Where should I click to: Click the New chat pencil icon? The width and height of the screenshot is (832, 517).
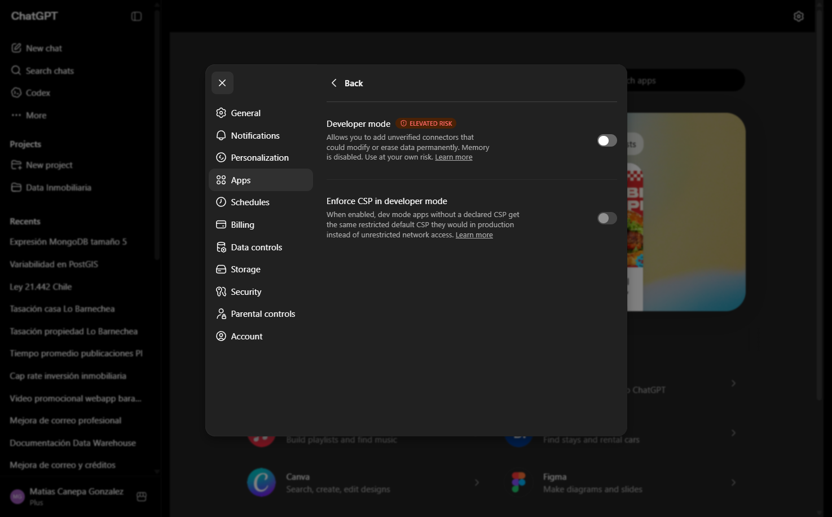coord(16,48)
